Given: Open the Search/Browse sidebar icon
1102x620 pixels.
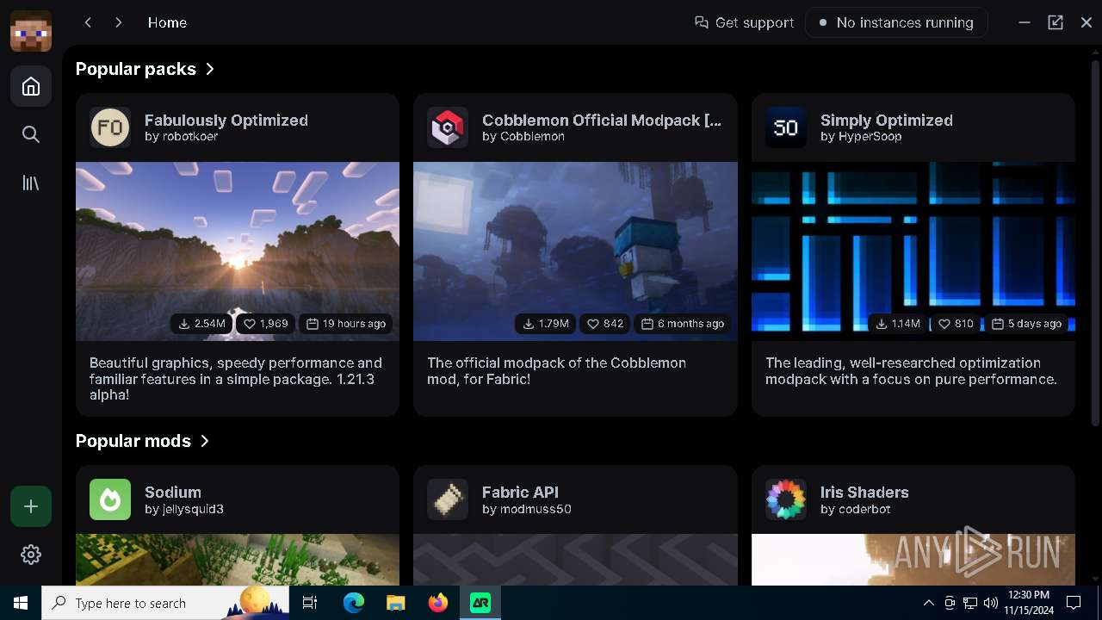Looking at the screenshot, I should (31, 134).
